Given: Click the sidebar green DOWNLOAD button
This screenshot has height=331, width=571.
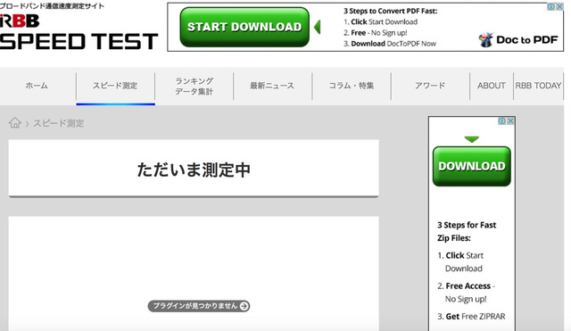Looking at the screenshot, I should (x=472, y=167).
